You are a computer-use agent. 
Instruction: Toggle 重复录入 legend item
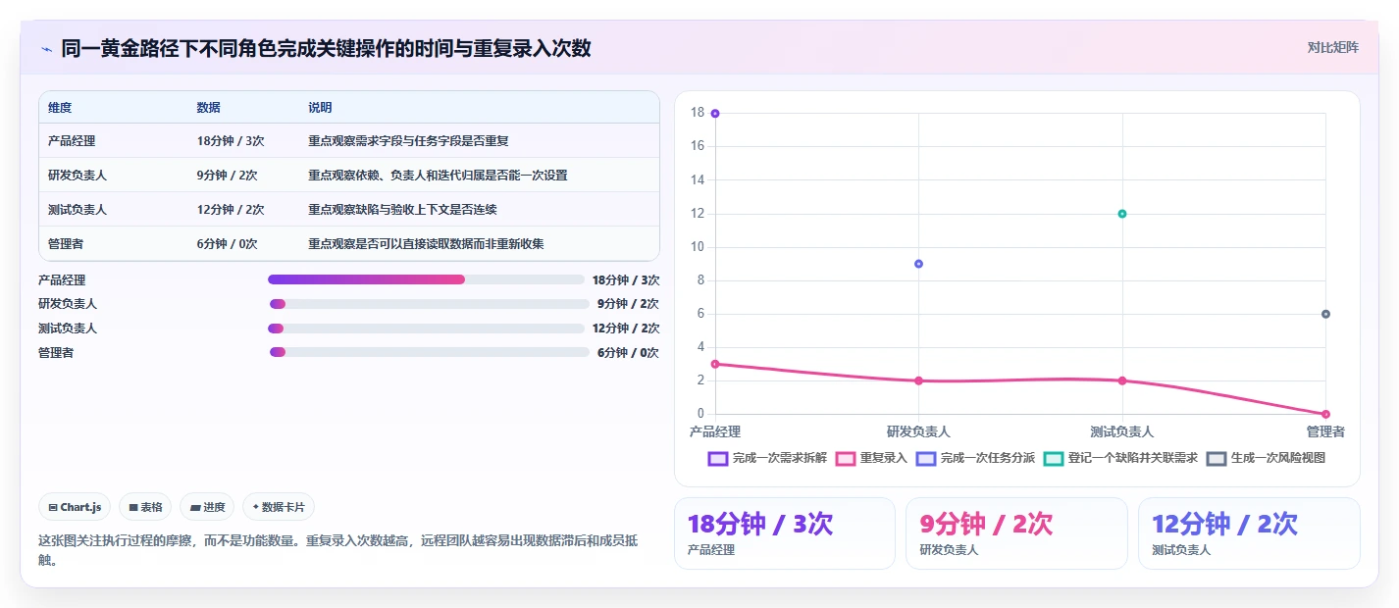point(871,458)
